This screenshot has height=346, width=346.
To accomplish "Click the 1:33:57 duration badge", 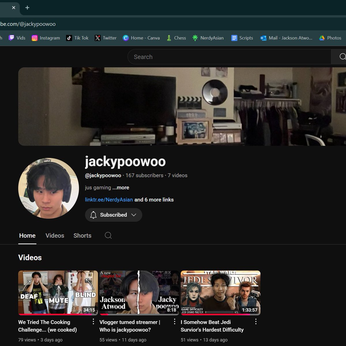I will coord(250,310).
